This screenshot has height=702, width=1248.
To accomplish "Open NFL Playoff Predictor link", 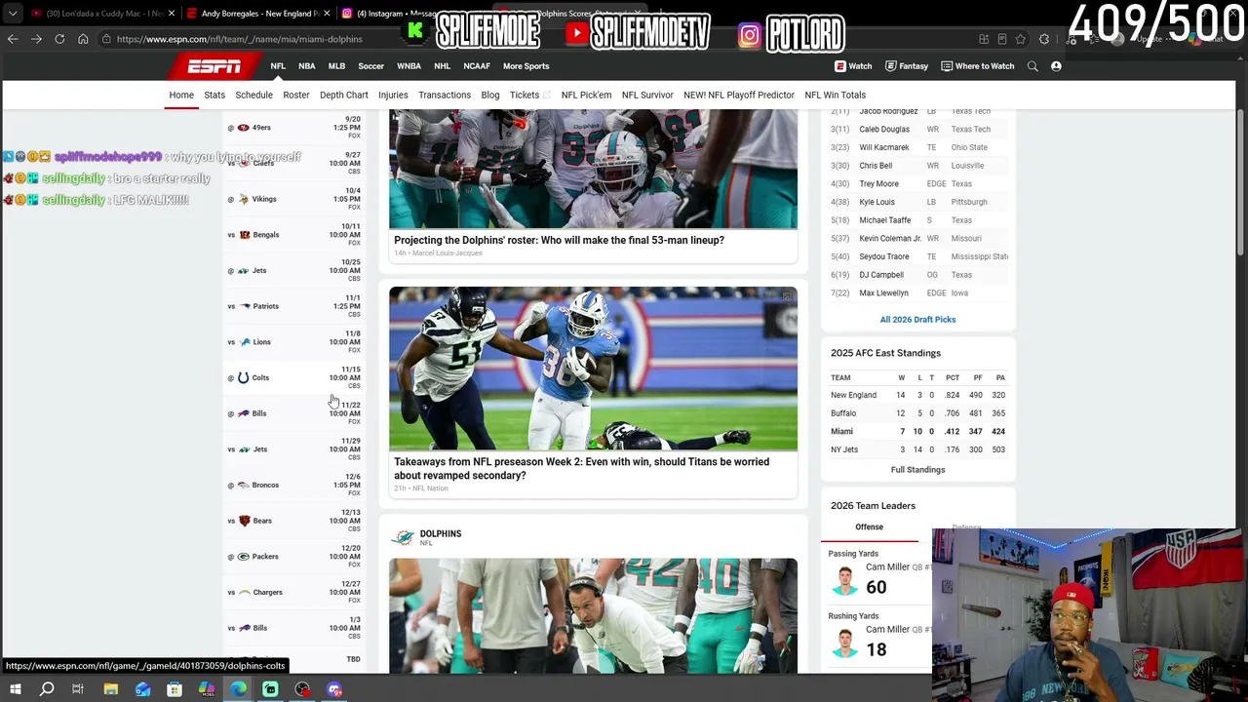I will click(x=739, y=95).
